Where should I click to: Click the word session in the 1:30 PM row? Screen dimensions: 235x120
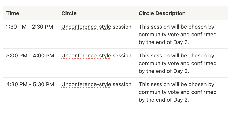point(122,27)
